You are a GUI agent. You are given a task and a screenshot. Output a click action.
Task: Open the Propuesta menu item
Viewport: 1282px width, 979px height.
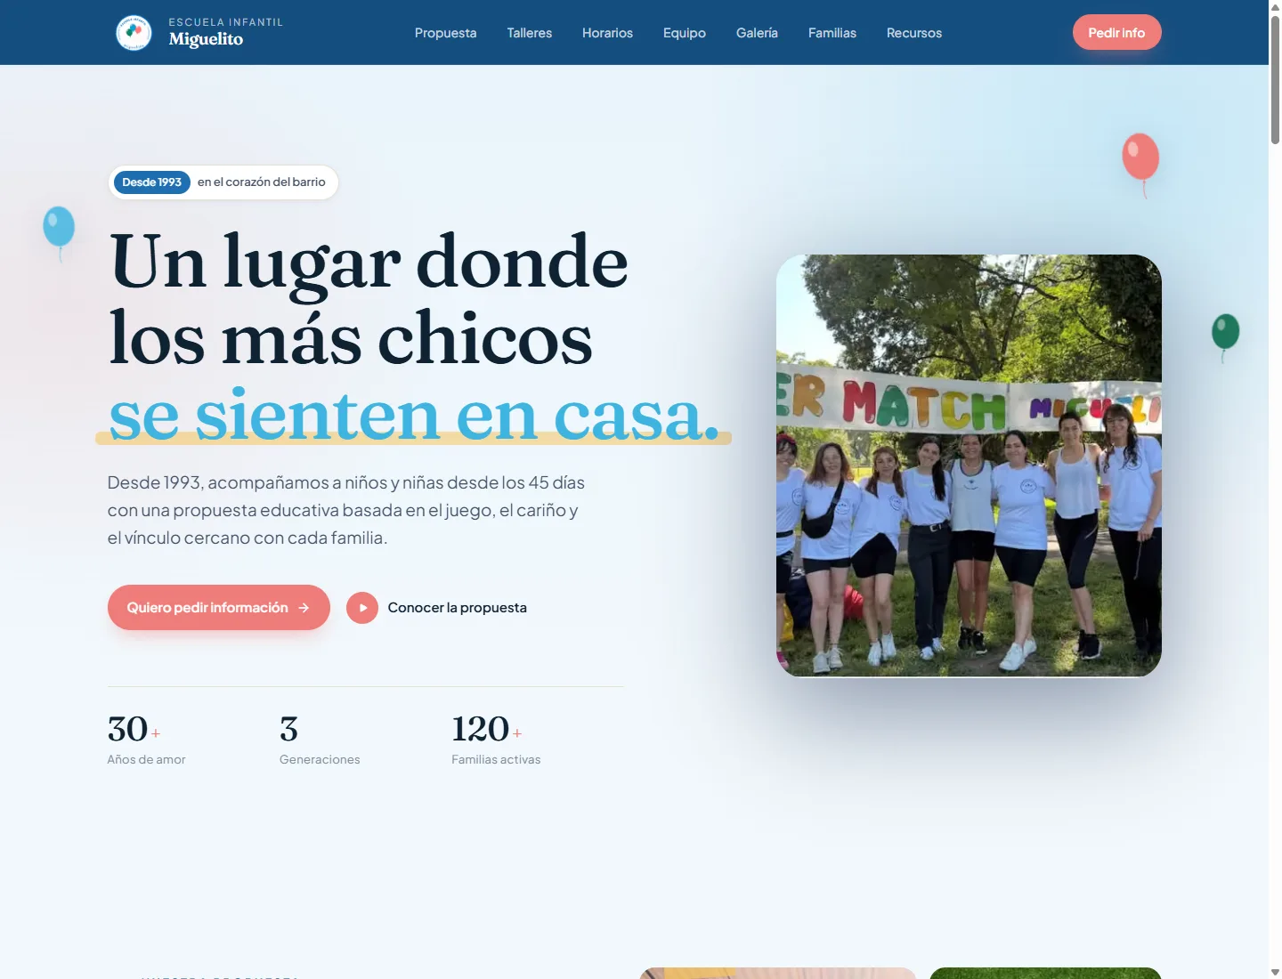[x=445, y=33]
